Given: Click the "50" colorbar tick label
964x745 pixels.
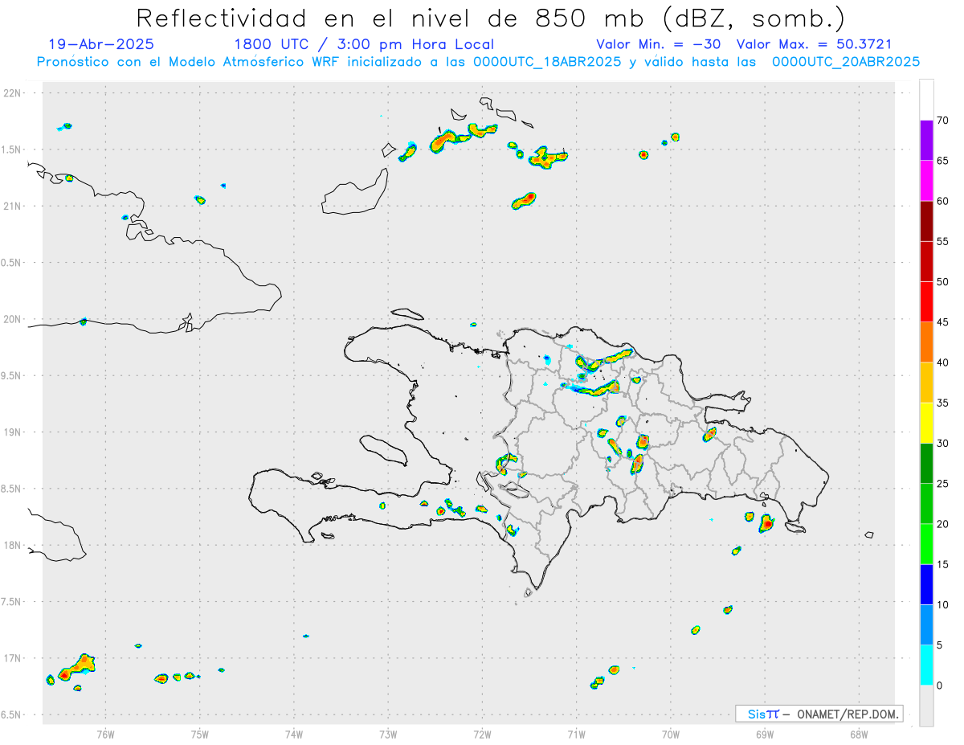Looking at the screenshot, I should click(943, 282).
